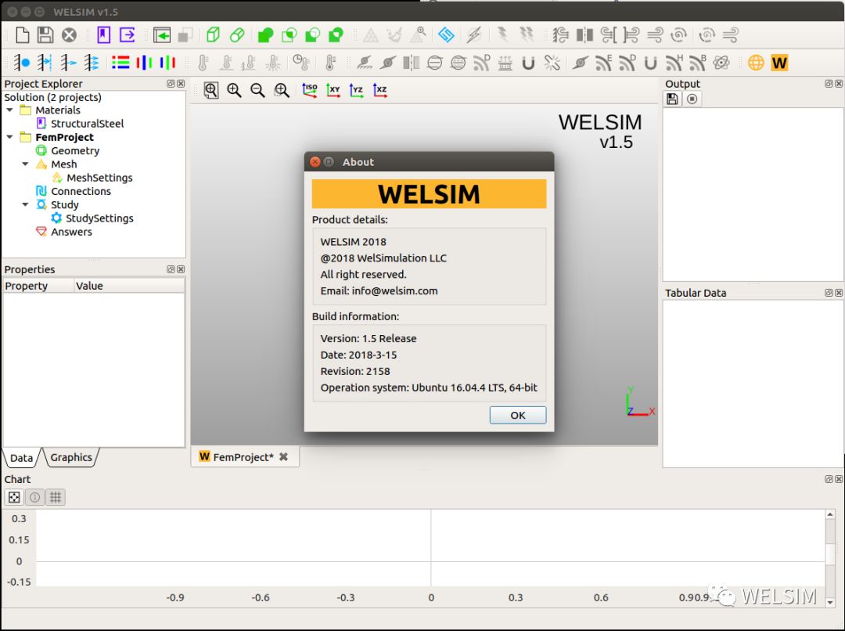
Task: Collapse the FemProject tree node
Action: (9, 137)
